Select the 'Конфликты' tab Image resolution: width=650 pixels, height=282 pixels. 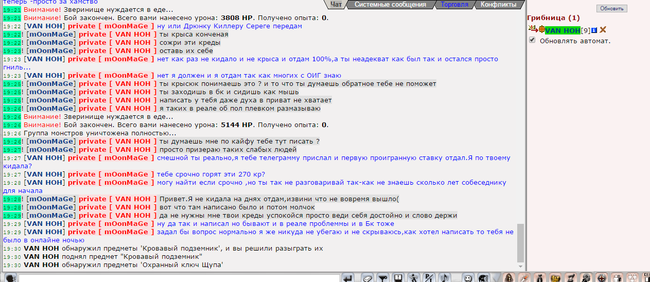pyautogui.click(x=498, y=5)
